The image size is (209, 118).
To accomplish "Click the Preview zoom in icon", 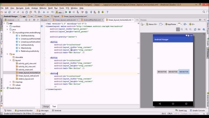I will click(x=186, y=29).
